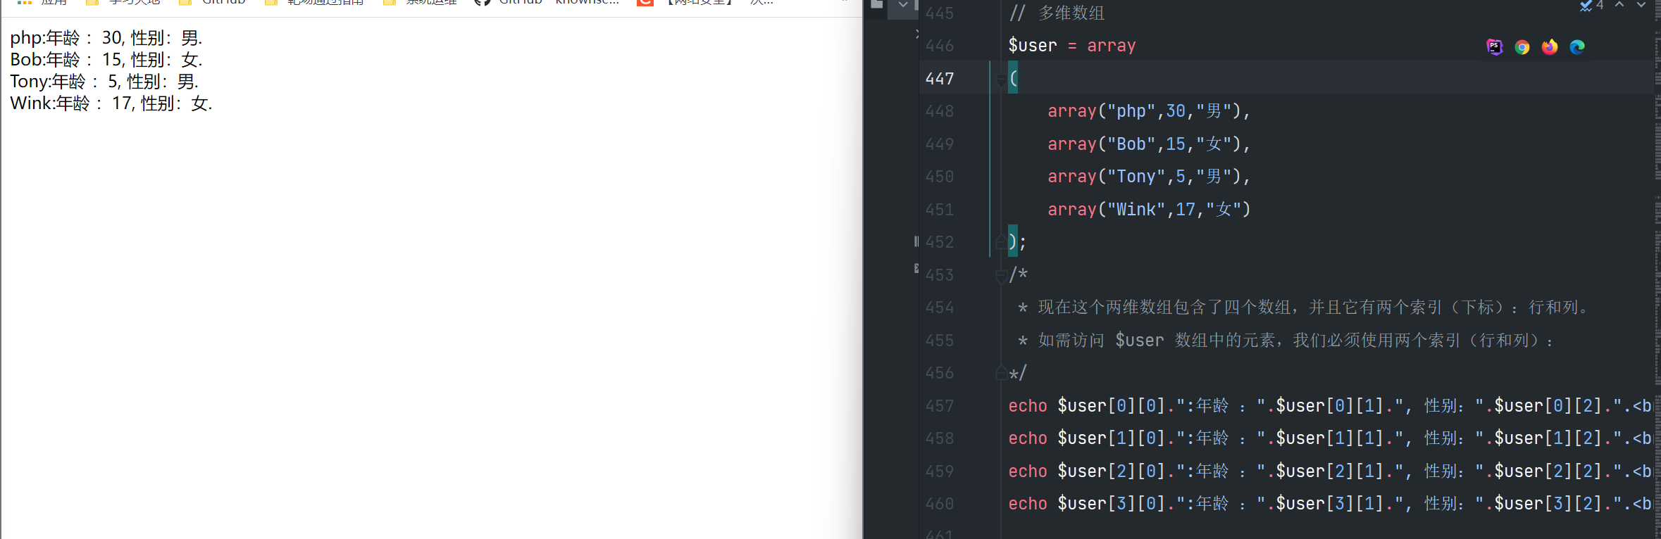Click the inspection checkmark widget showing 4
This screenshot has height=539, width=1661.
(1591, 6)
